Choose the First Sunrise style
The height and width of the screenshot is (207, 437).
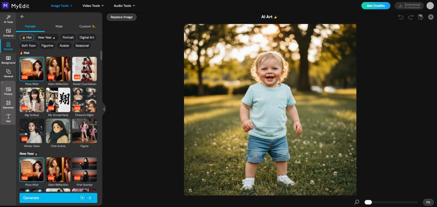point(84,170)
